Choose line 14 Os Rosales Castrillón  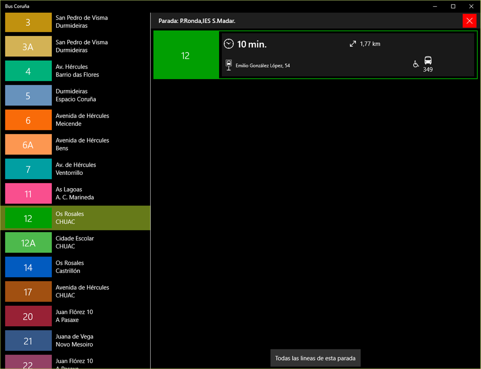(76, 267)
